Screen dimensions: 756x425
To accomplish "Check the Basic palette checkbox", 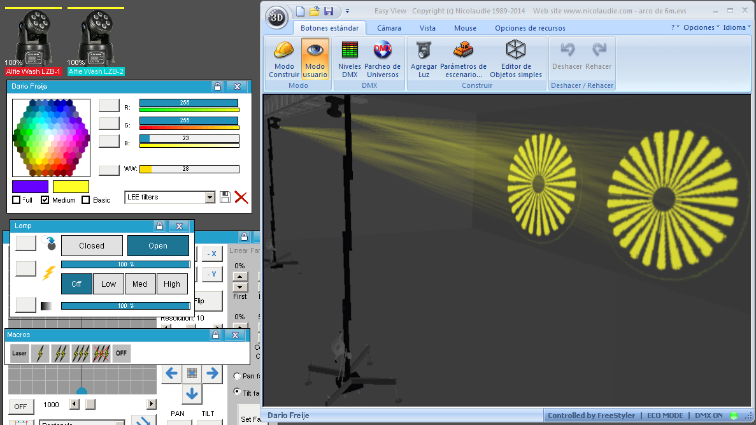I will pos(86,200).
